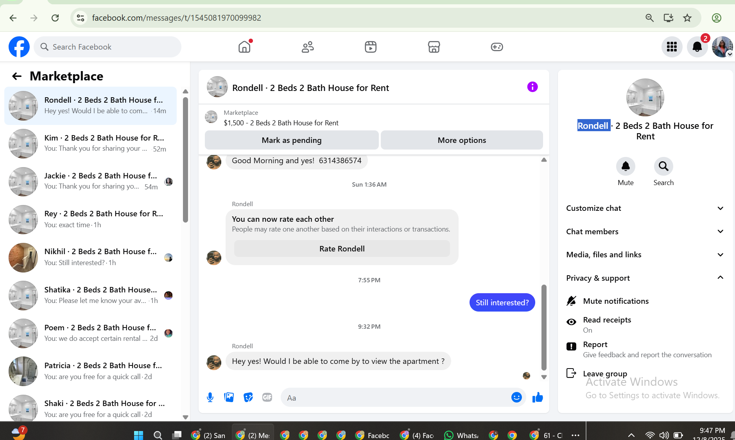Click the conversation list scrollbar
This screenshot has height=440, width=735.
tap(185, 160)
